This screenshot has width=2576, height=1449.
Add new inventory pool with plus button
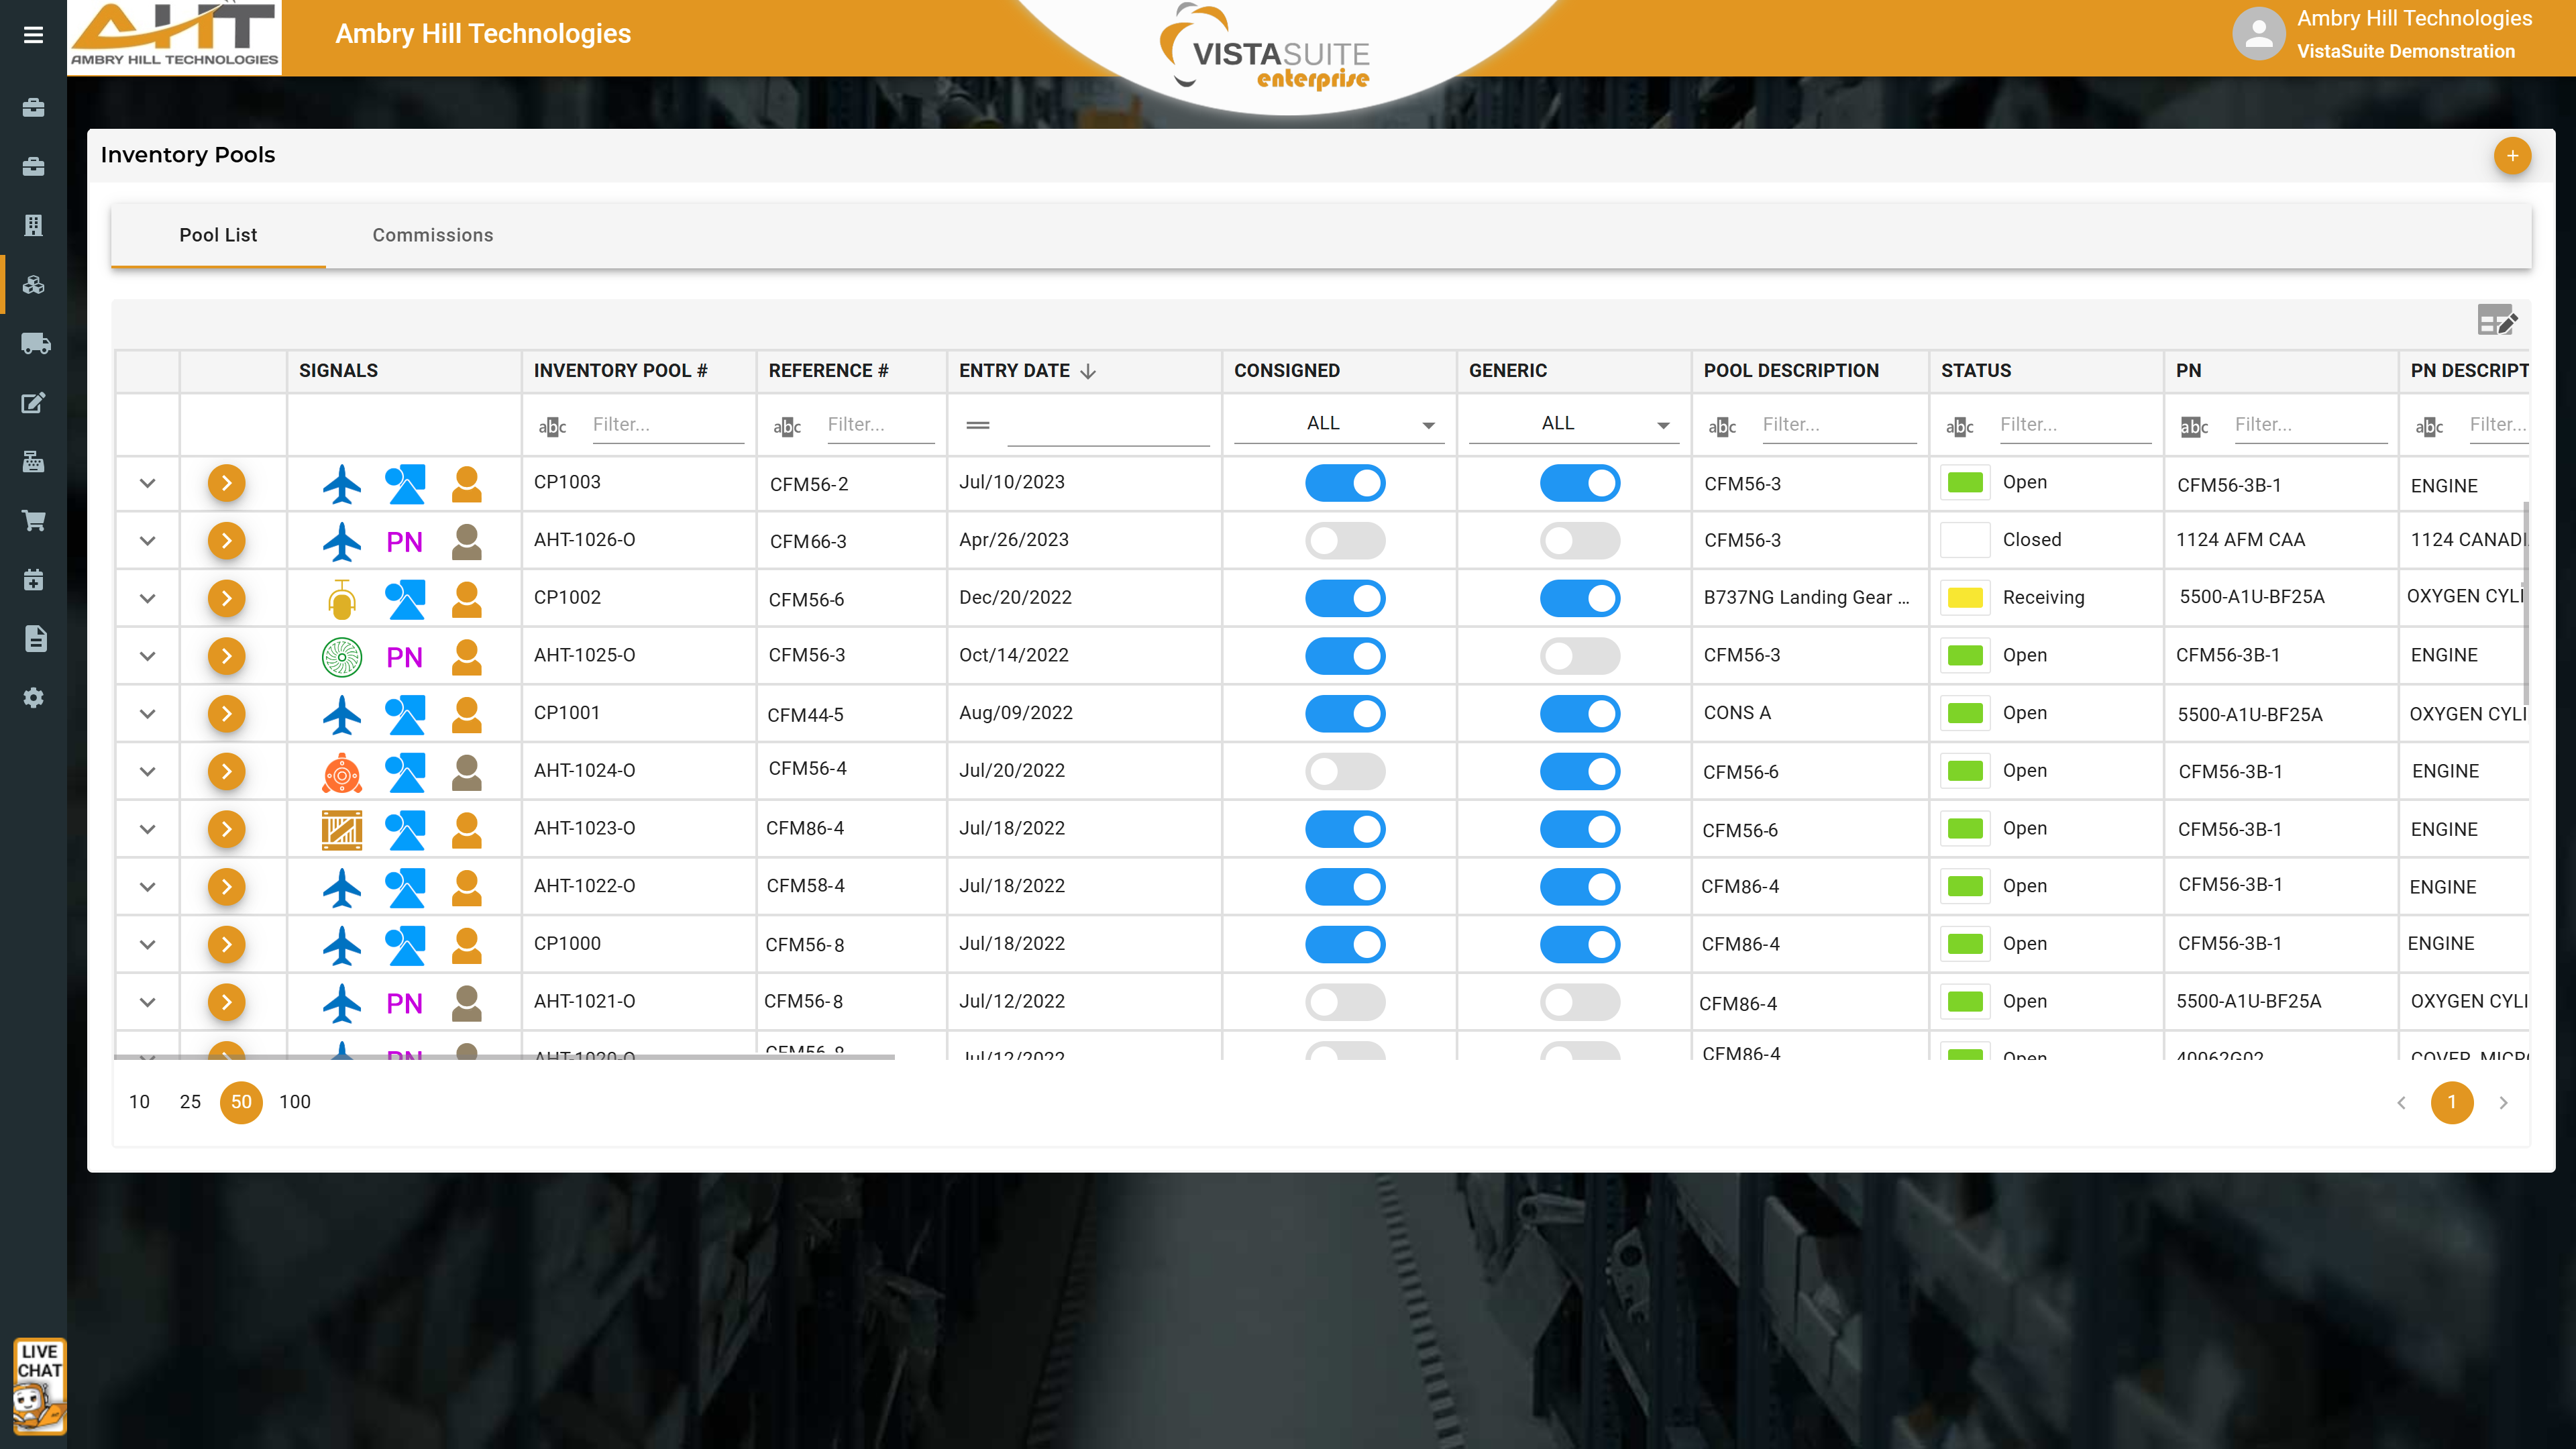(2512, 156)
